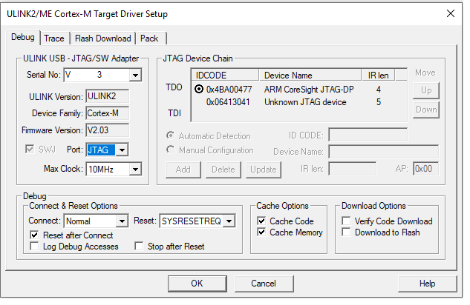Switch to the Debug tab
Viewport: 470px width, 305px height.
(x=23, y=37)
